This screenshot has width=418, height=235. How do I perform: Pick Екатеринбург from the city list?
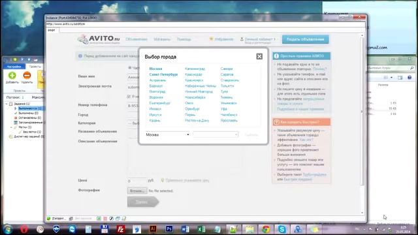pos(159,103)
